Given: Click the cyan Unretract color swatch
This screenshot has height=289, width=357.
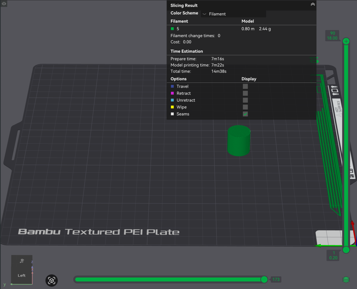Looking at the screenshot, I should point(172,100).
